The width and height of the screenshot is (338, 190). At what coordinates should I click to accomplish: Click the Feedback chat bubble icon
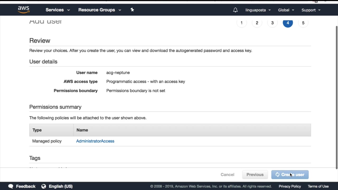(11, 186)
